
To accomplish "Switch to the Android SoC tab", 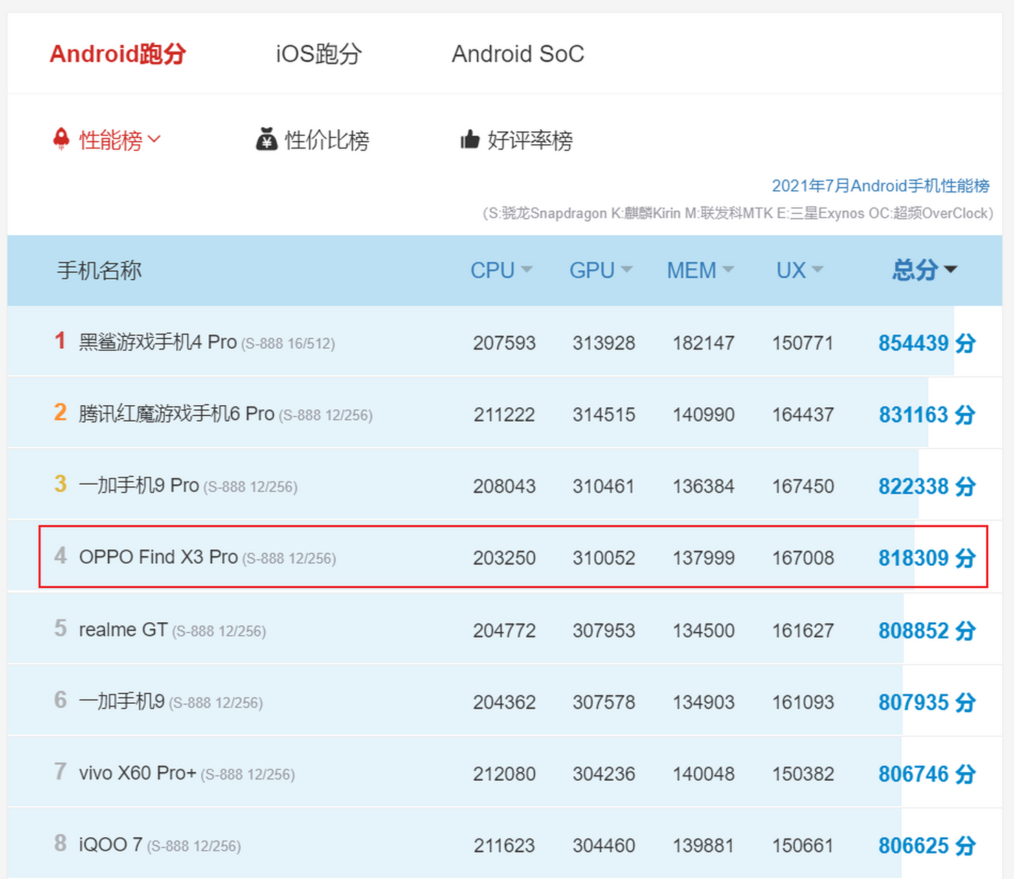I will 518,54.
